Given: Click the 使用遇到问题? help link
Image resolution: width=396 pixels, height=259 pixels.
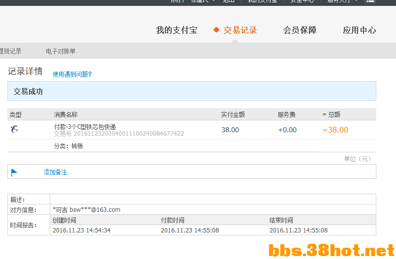Looking at the screenshot, I should click(x=72, y=74).
